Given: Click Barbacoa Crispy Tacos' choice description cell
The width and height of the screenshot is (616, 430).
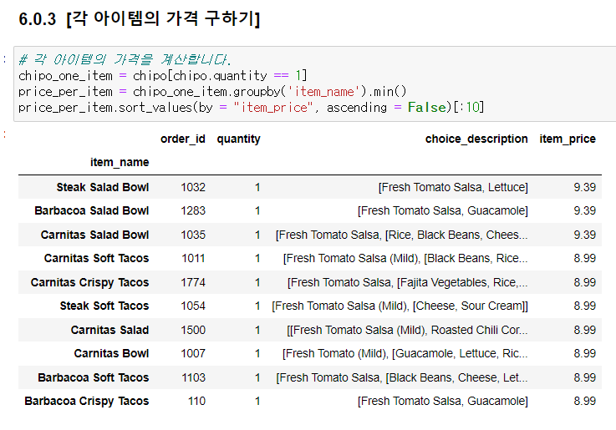Looking at the screenshot, I should tap(443, 401).
